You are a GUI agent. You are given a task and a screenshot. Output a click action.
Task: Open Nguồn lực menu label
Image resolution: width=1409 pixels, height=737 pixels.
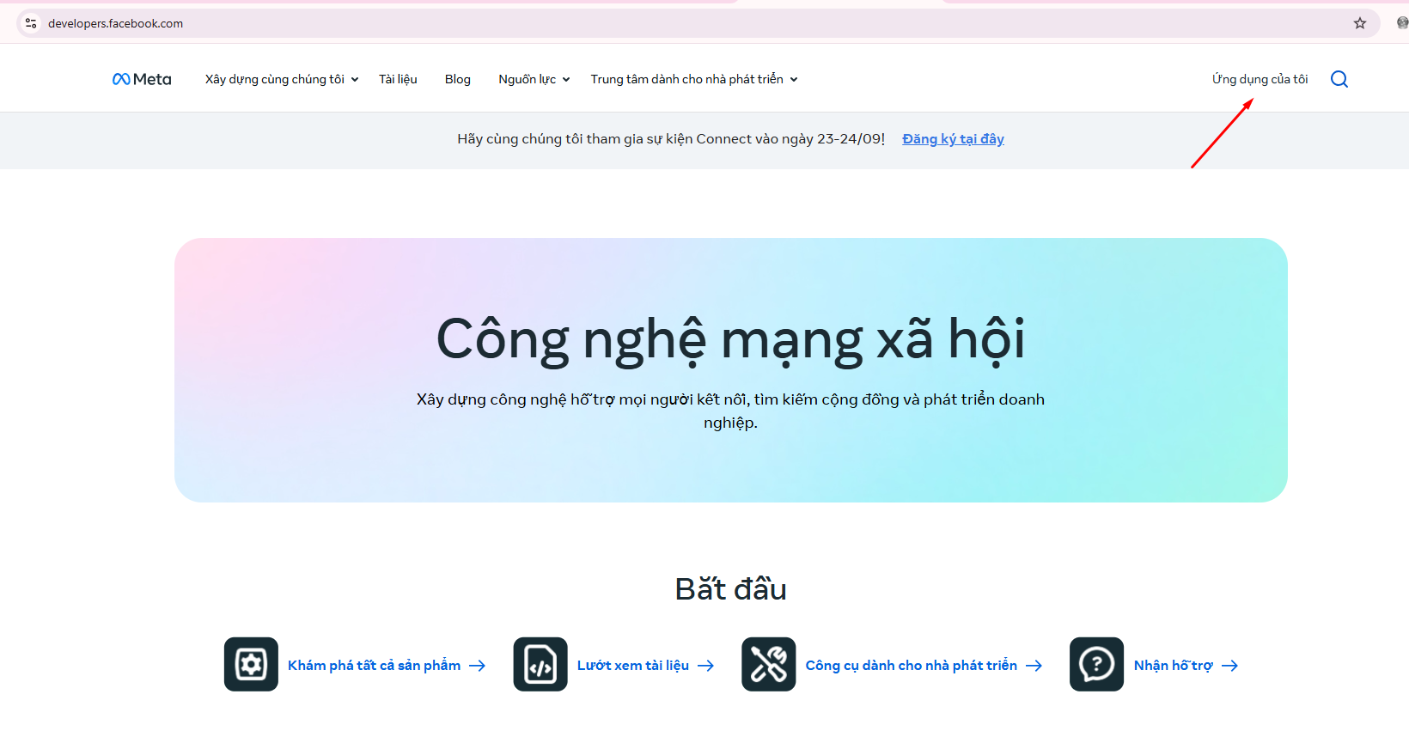point(528,79)
